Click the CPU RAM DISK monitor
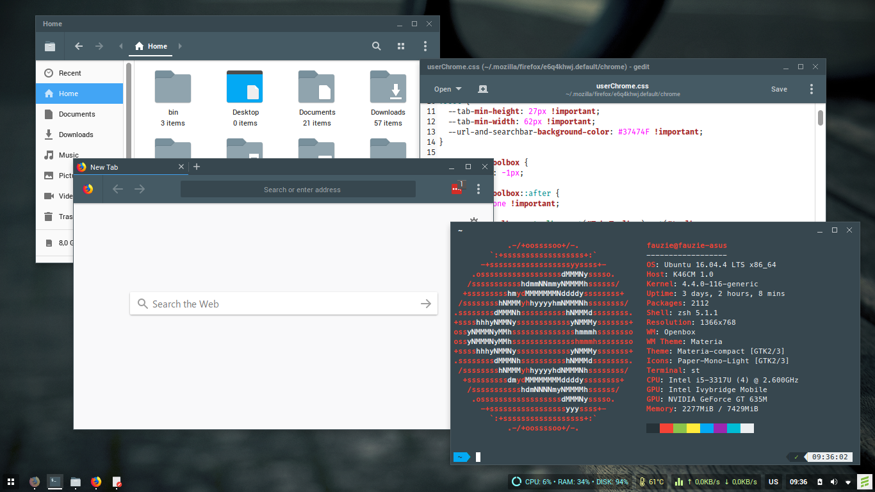The height and width of the screenshot is (492, 875). click(x=570, y=482)
